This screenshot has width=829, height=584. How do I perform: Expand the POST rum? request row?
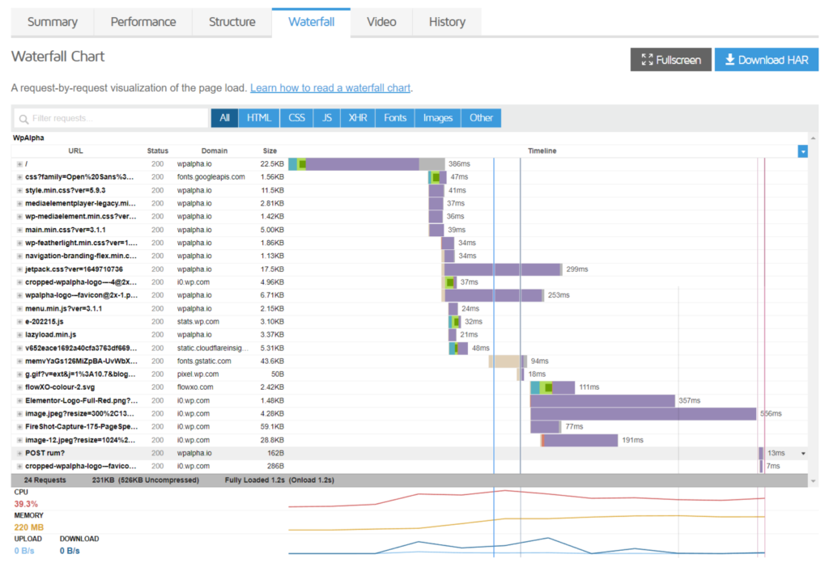click(19, 453)
